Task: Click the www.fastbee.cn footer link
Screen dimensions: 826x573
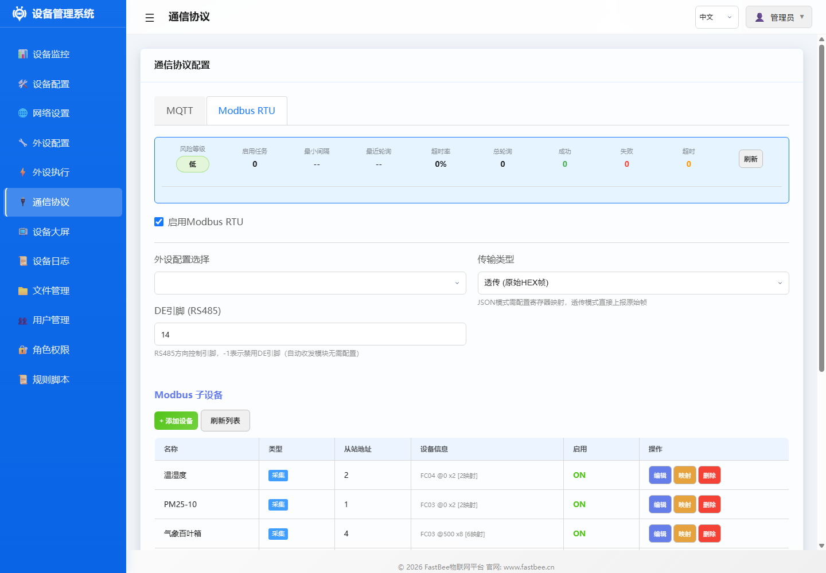Action: pyautogui.click(x=529, y=567)
